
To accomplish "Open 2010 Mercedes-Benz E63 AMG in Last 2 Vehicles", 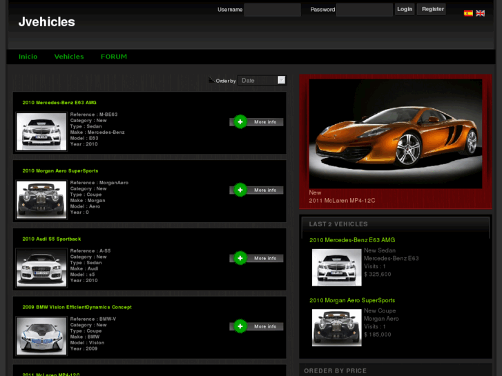I will 352,240.
